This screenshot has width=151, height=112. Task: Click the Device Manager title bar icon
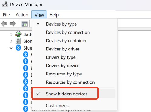coord(5,5)
